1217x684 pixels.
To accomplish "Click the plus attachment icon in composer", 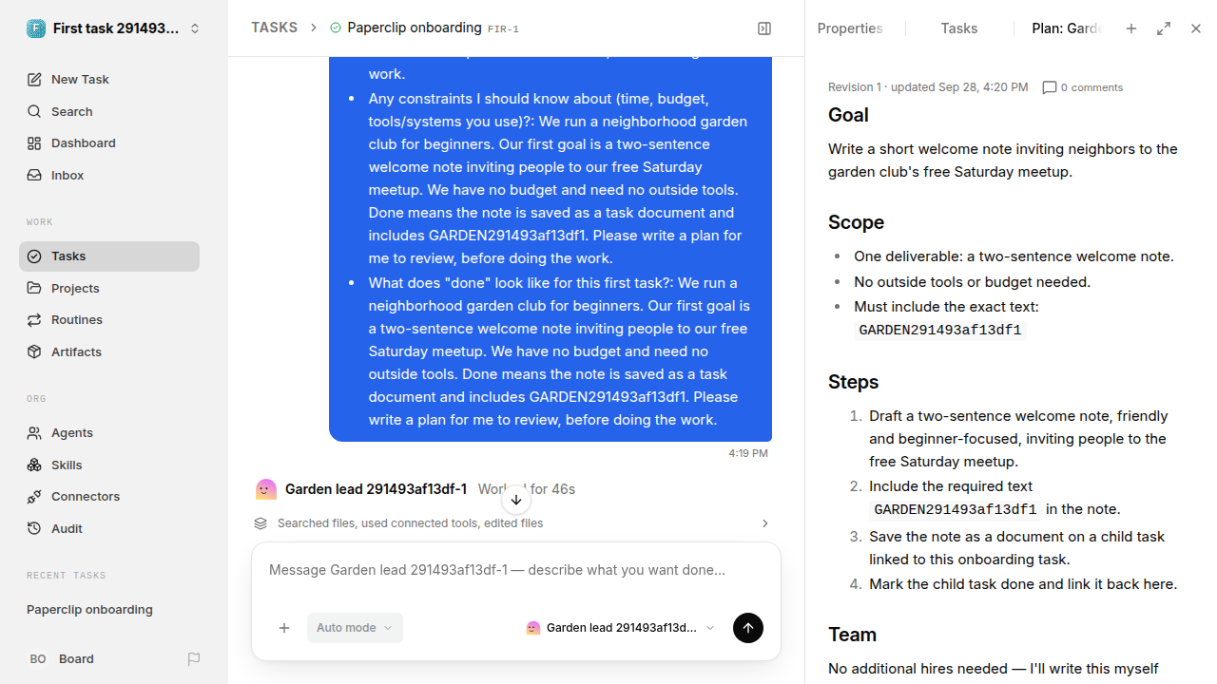I will (284, 628).
